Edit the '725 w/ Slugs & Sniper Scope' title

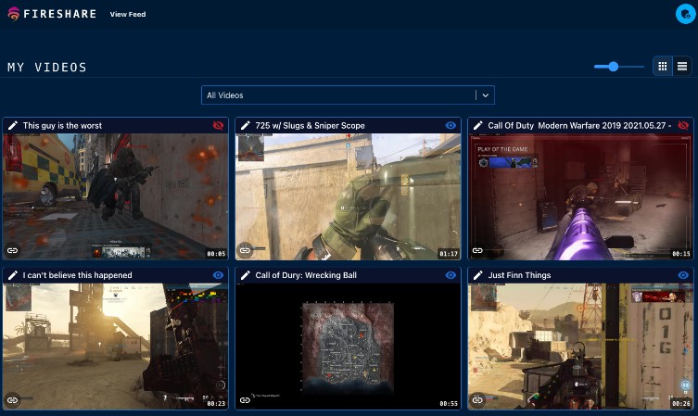point(246,125)
